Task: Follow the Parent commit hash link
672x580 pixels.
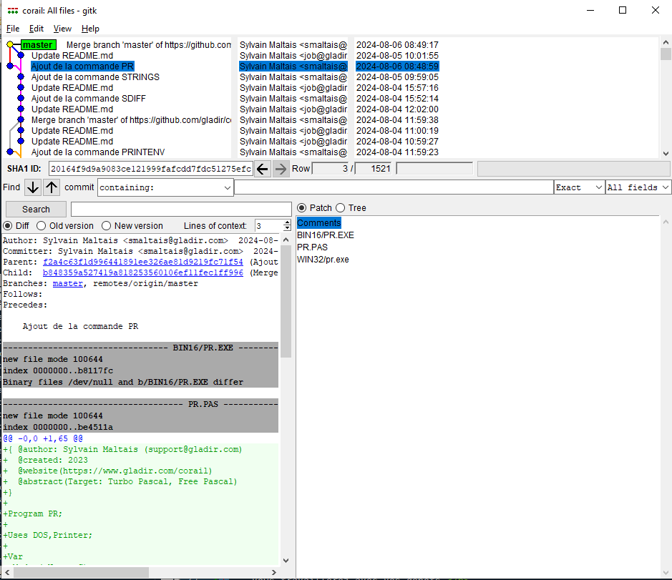Action: 143,262
